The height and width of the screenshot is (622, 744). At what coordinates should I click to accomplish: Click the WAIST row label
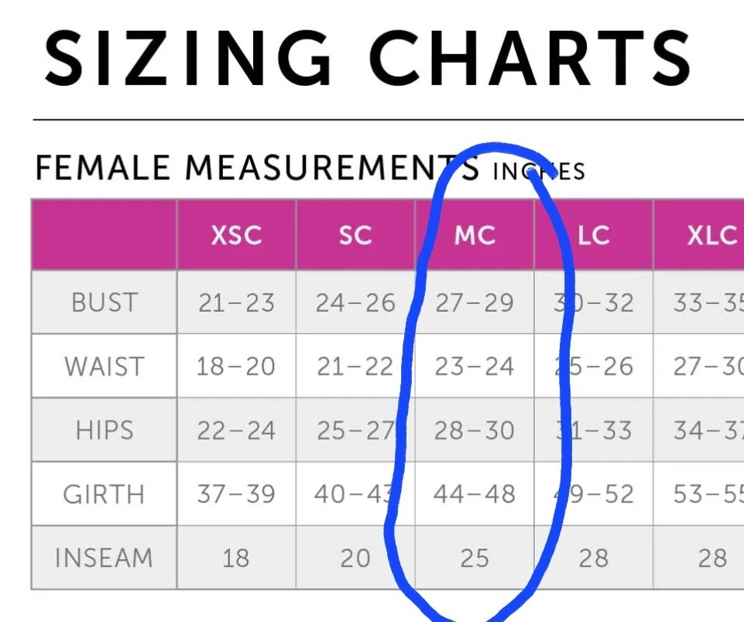105,367
